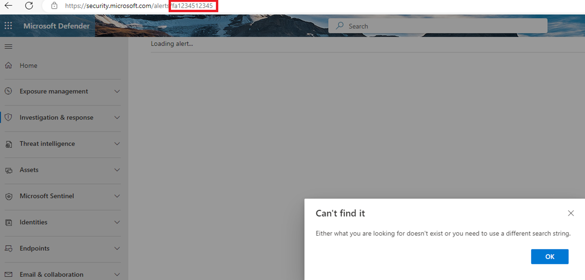Click OK in the dialog
The image size is (585, 280).
click(550, 257)
